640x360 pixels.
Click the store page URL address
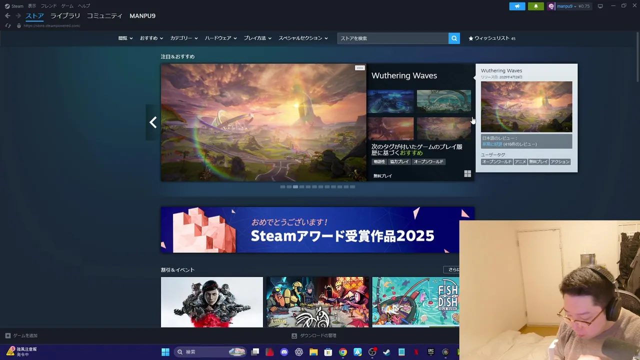(51, 25)
